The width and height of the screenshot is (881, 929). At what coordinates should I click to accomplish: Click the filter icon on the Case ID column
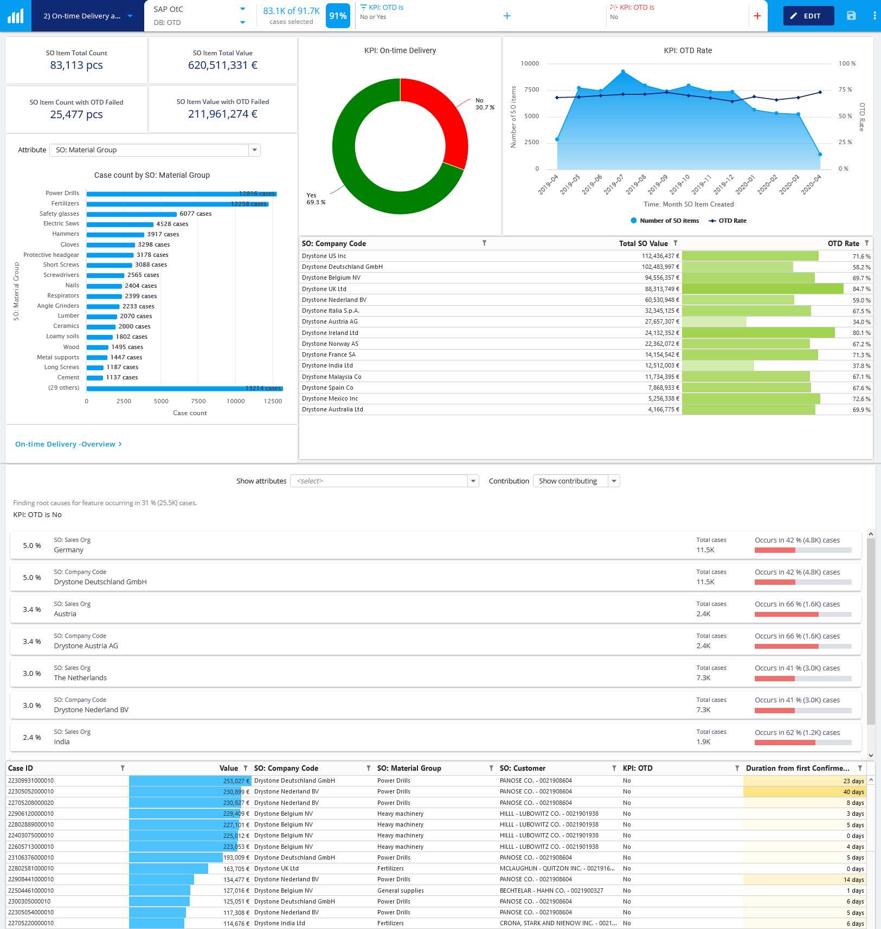123,768
